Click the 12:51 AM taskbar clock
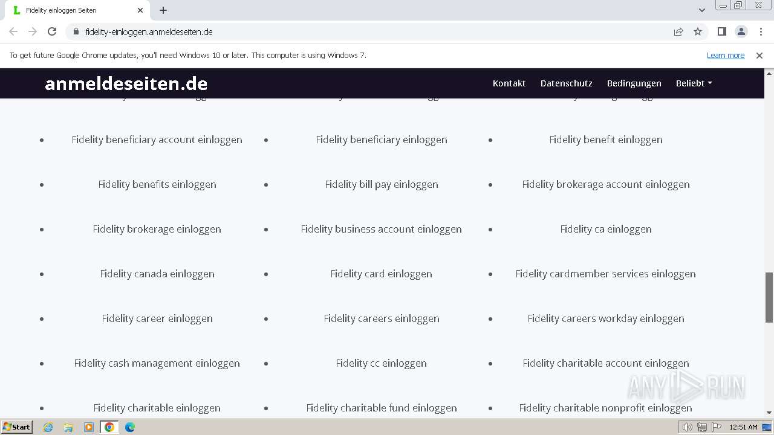This screenshot has width=774, height=435. pyautogui.click(x=744, y=427)
